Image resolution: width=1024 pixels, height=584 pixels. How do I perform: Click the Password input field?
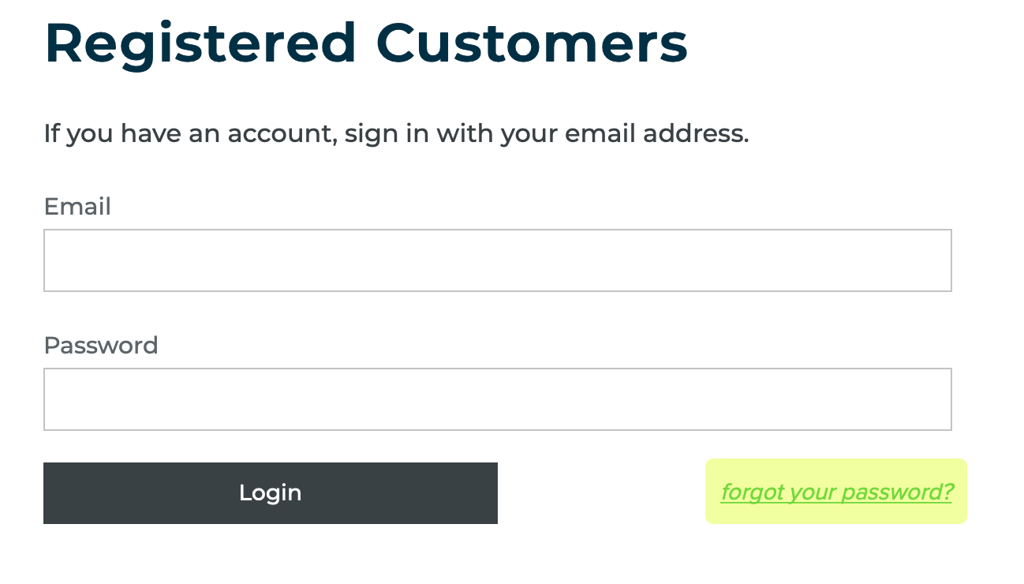[497, 399]
